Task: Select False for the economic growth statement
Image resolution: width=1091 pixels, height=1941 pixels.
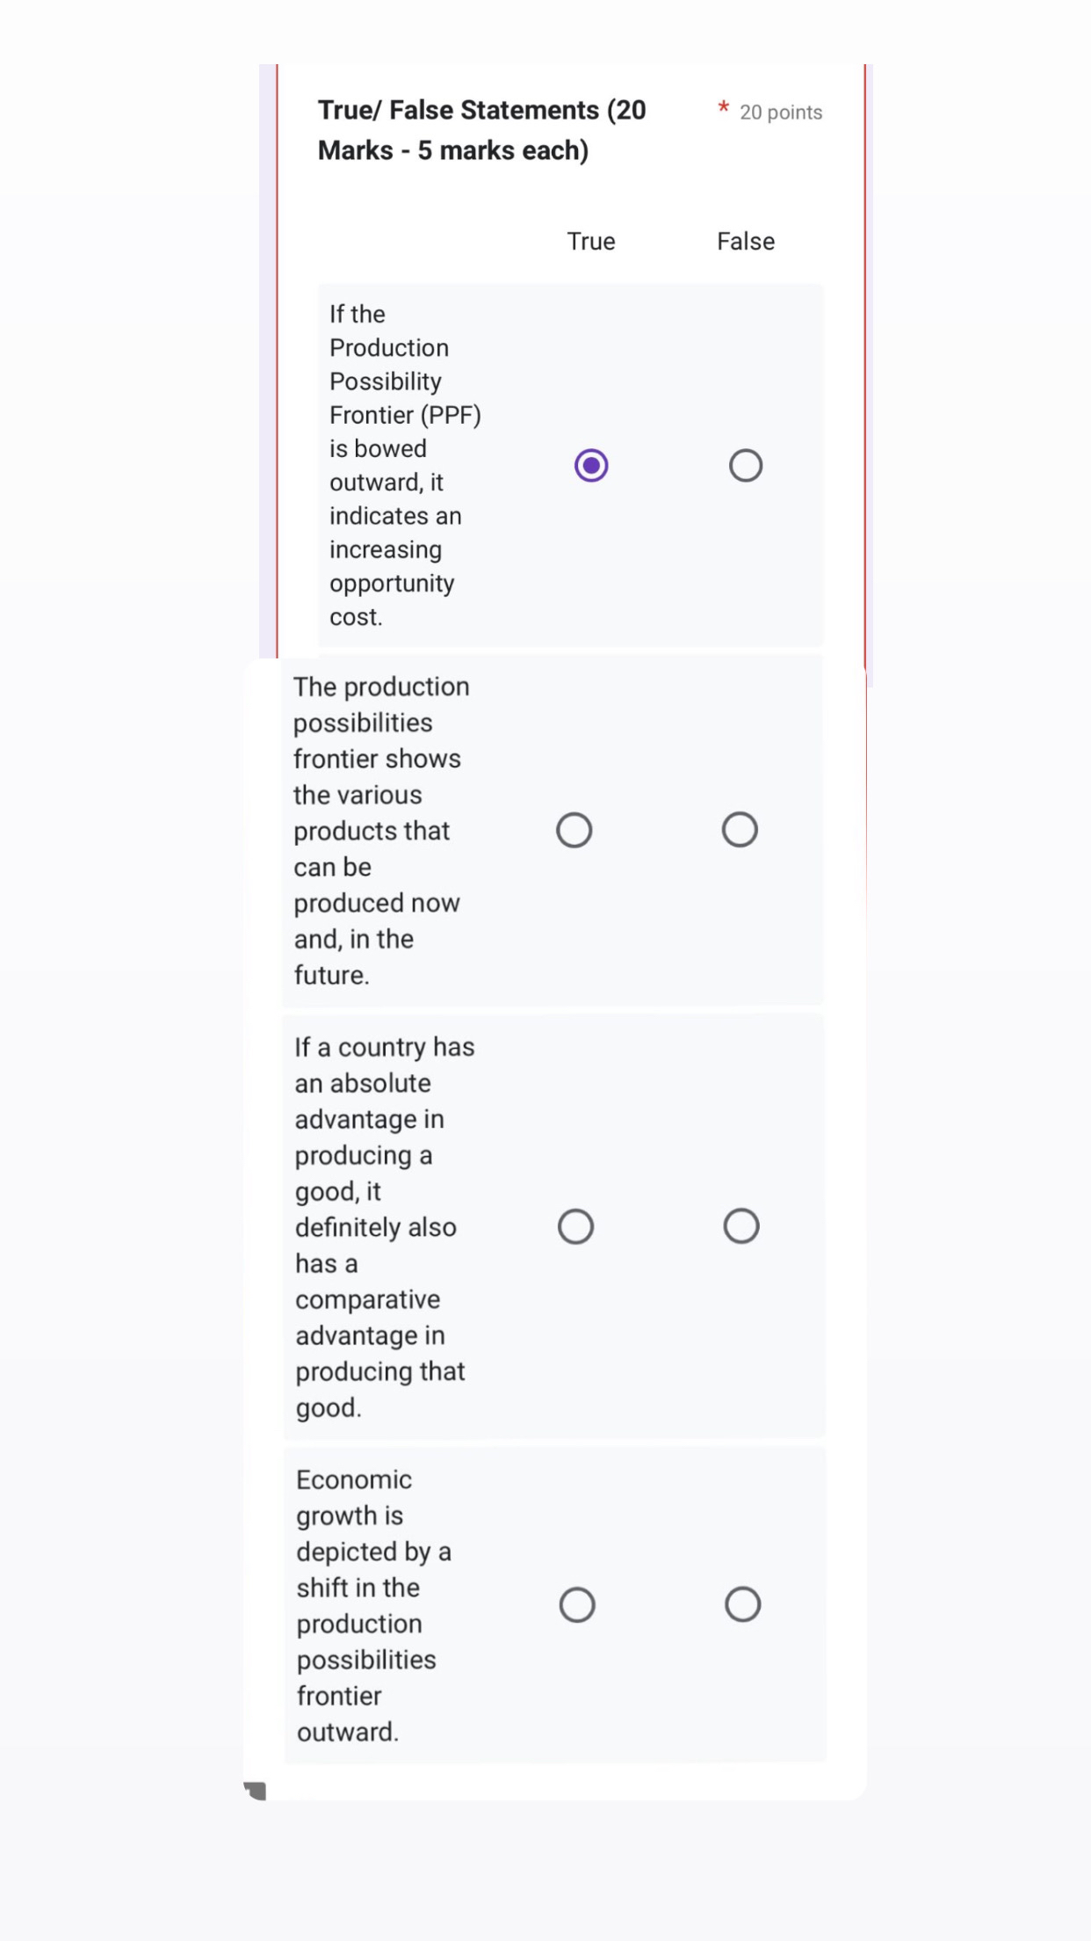Action: click(742, 1603)
